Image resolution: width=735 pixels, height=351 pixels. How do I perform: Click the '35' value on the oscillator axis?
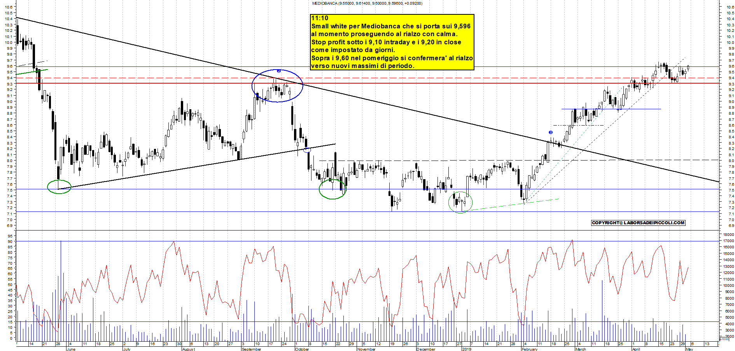[10, 300]
